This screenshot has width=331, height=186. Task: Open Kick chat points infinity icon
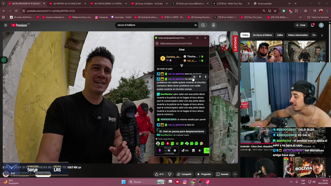click(x=187, y=151)
